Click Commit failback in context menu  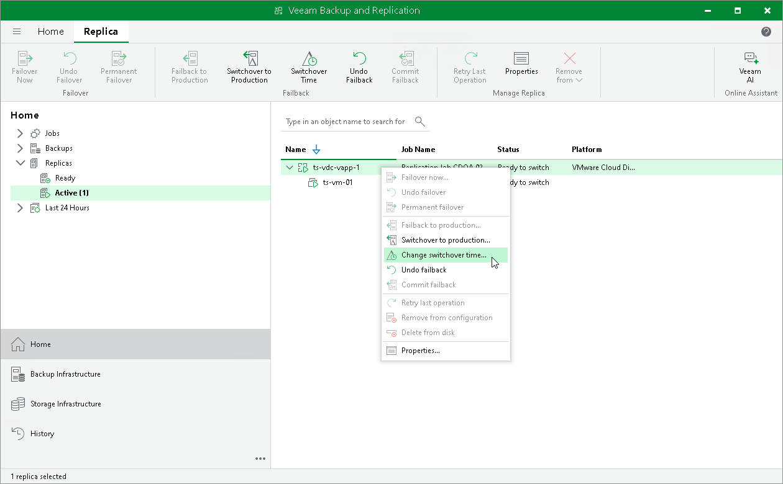click(446, 285)
